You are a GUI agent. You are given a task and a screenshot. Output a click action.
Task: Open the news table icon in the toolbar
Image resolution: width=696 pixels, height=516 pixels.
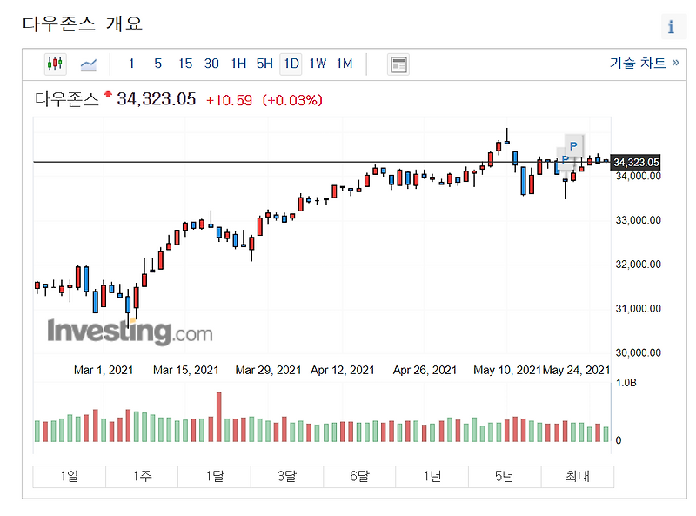(398, 64)
